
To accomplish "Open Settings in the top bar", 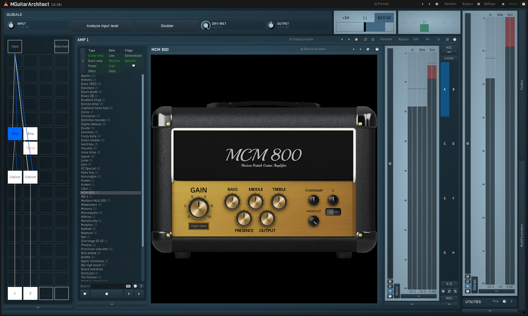I will tap(489, 4).
